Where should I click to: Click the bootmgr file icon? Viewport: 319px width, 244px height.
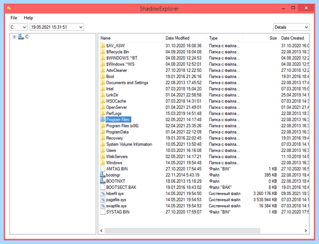[x=103, y=175]
